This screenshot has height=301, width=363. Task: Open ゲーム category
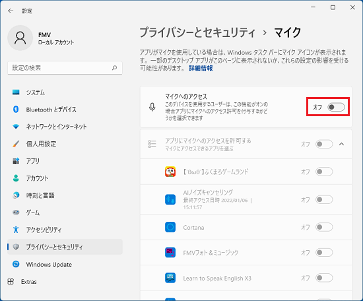click(x=65, y=213)
